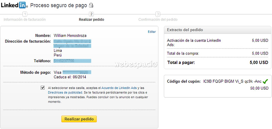Click the Código del cupón label
Screen dimensions: 272x129
click(x=184, y=81)
